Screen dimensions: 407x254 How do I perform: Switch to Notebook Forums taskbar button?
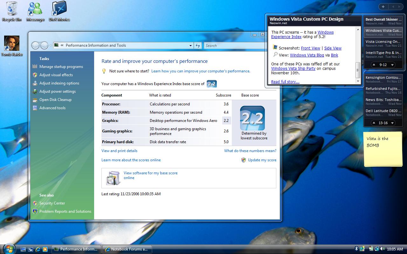127,249
